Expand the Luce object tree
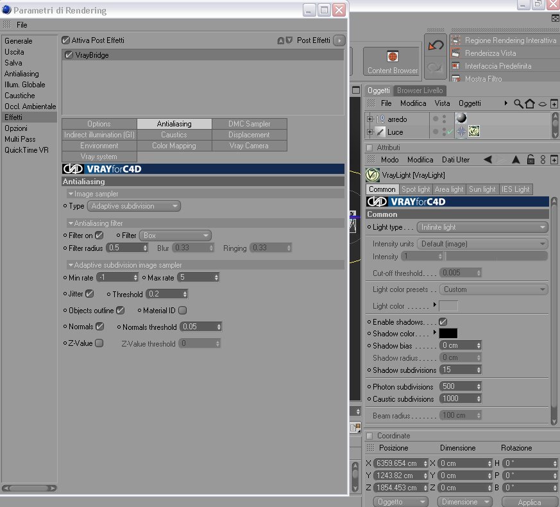Viewport: 560px width, 507px height. (x=369, y=132)
